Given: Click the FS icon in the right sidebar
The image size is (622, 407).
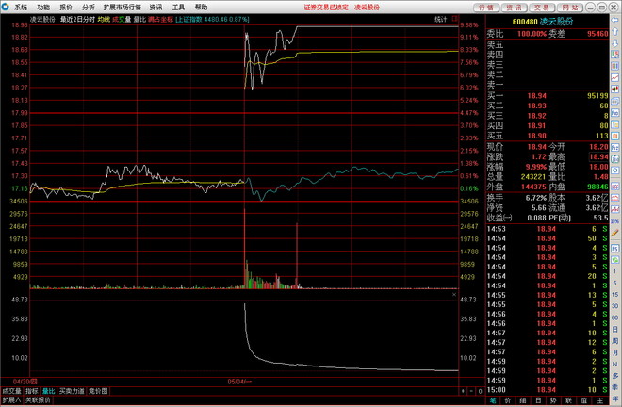Looking at the screenshot, I should [x=615, y=249].
